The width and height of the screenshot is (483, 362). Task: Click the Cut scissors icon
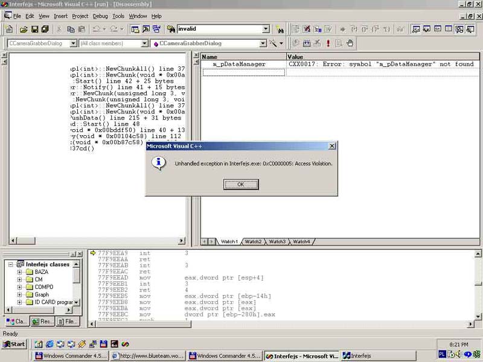[x=59, y=29]
